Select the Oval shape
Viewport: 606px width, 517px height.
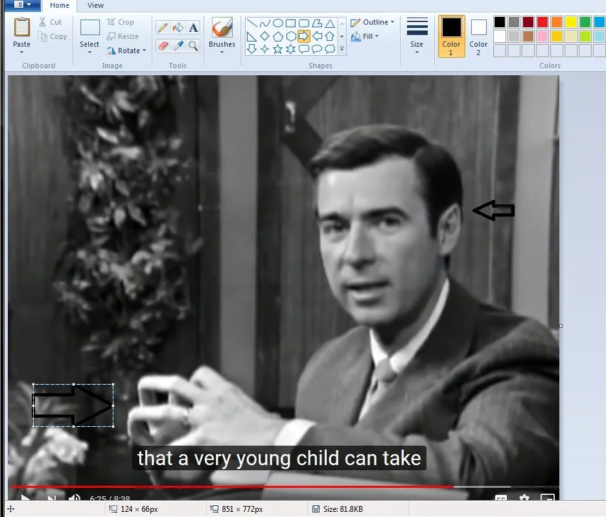pos(278,23)
